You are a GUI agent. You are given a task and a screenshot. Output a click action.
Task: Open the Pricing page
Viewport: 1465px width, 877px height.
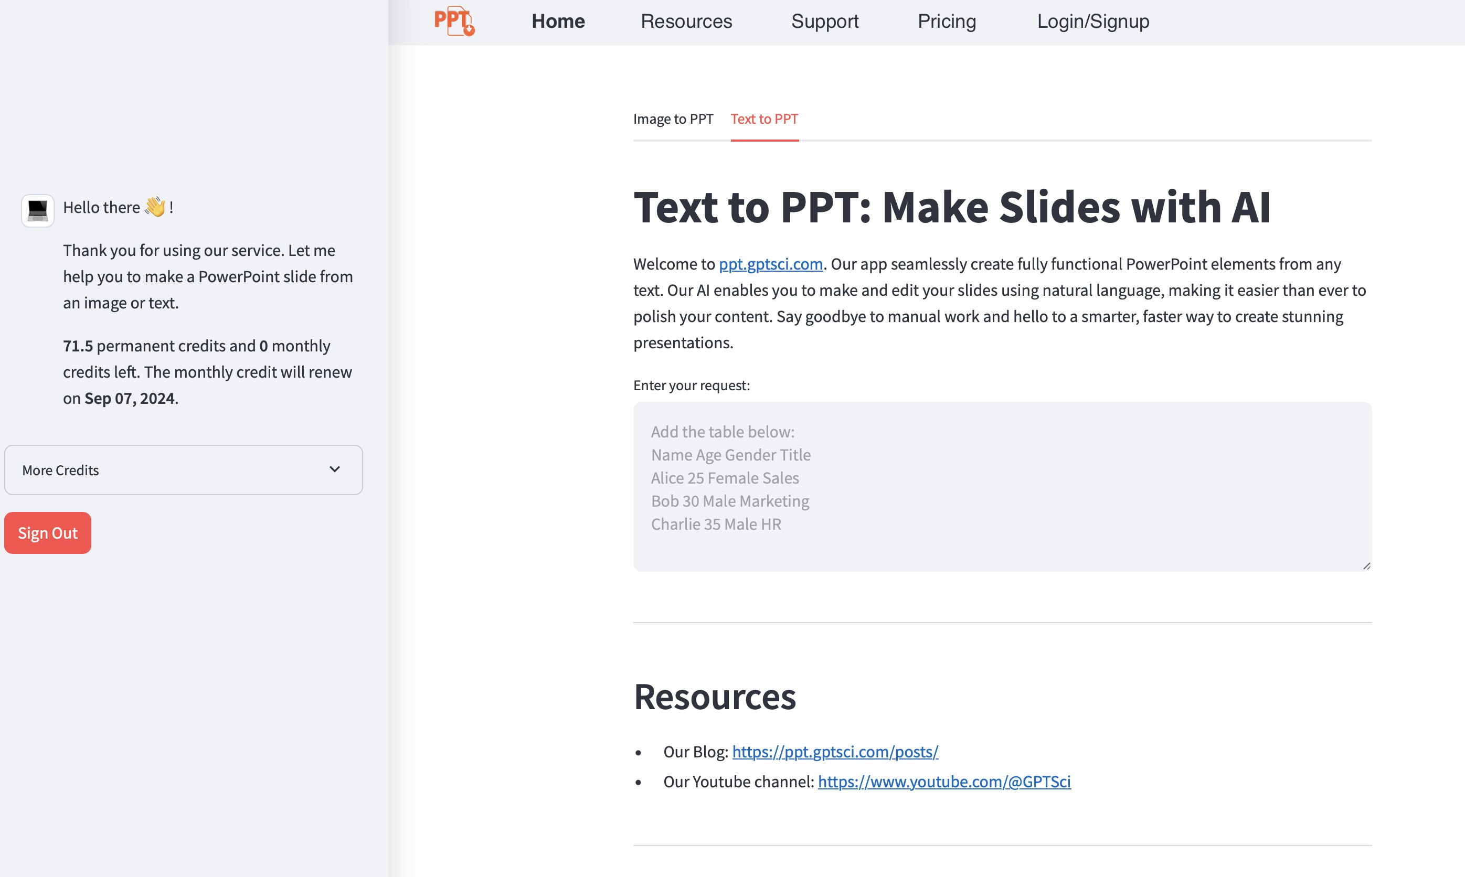[x=947, y=22]
